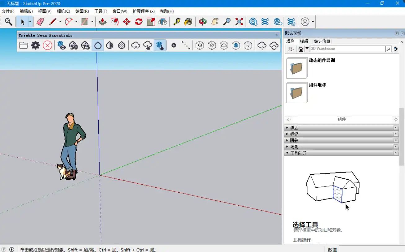Select the Pan hand tool
This screenshot has height=252, width=405.
(215, 22)
